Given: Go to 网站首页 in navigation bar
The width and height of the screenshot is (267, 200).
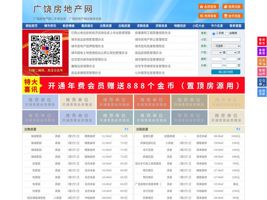Looking at the screenshot, I should pyautogui.click(x=32, y=26).
